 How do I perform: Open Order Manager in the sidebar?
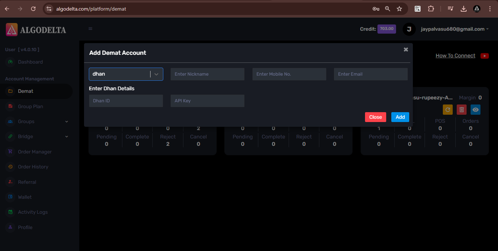(35, 152)
